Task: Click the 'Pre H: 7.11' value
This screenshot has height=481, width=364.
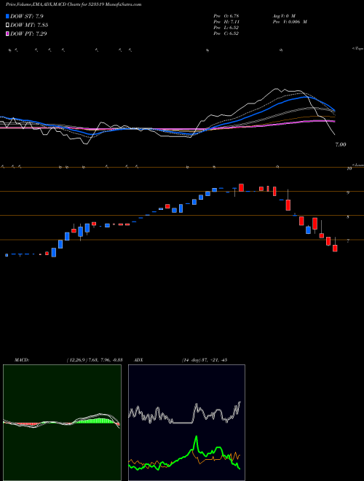Action: [226, 22]
